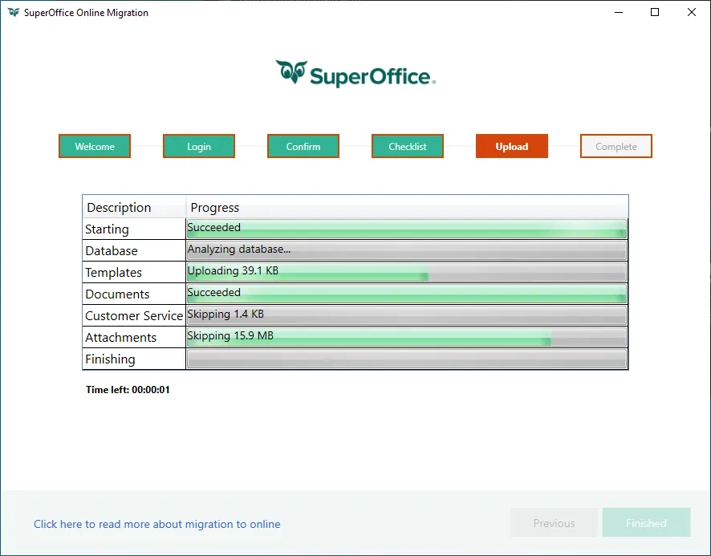Select the Customer Service row label

click(134, 316)
